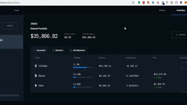Open the red Adblock extension icon
This screenshot has width=187, height=105.
coord(143,3)
